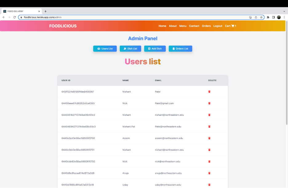Open the browser extensions puzzle icon

267,17
